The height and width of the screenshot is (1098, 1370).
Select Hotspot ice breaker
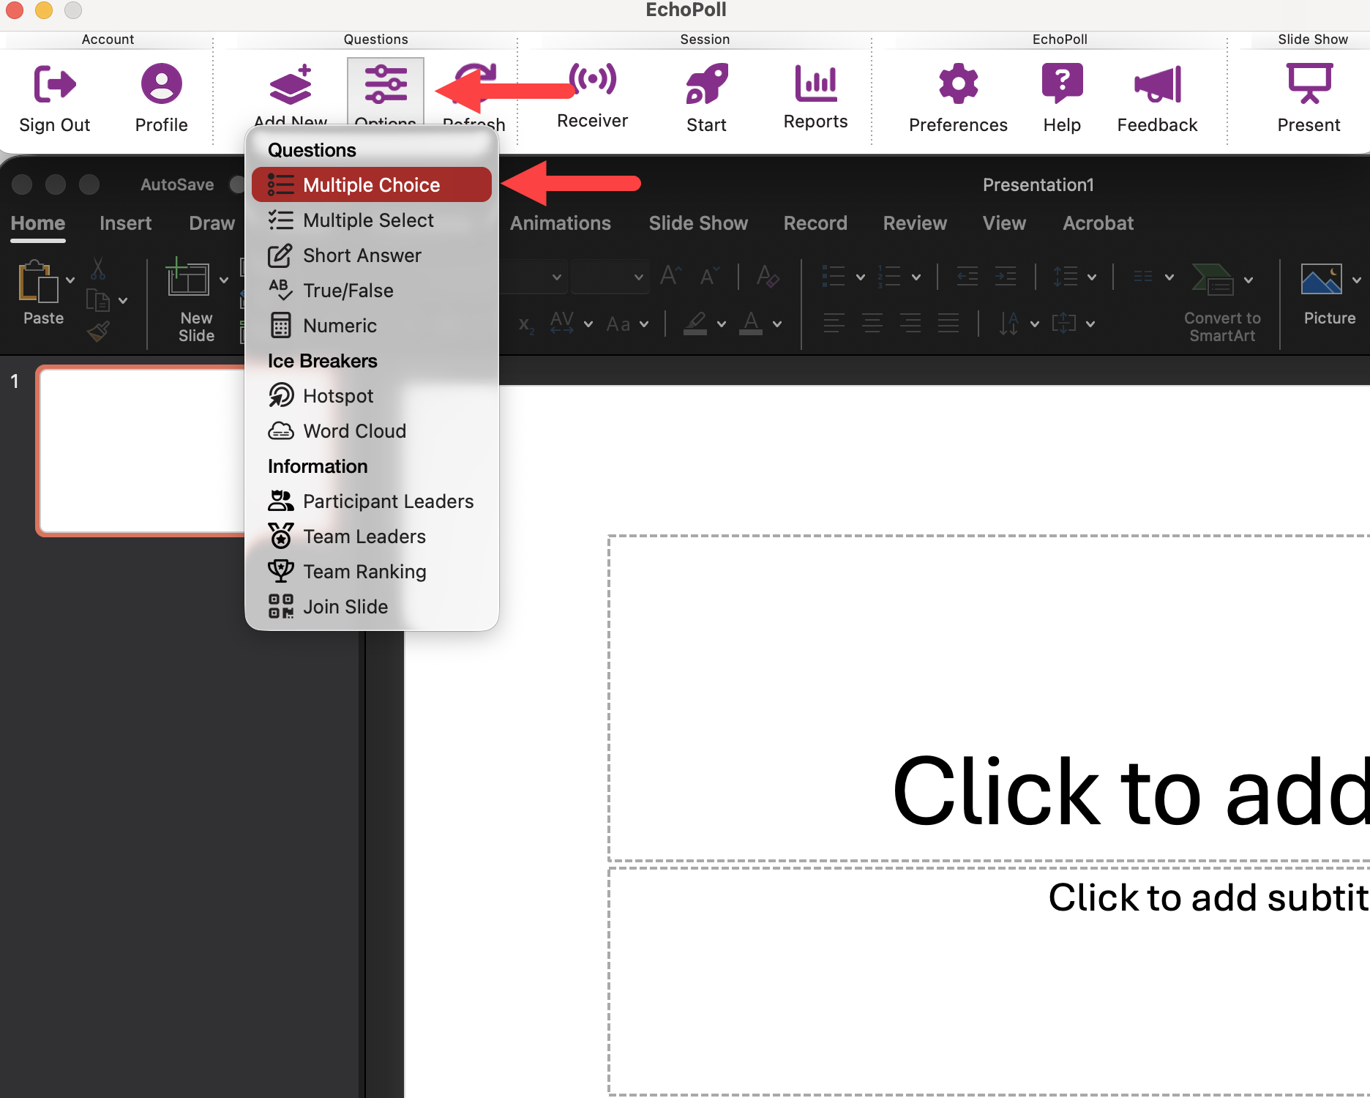coord(372,396)
